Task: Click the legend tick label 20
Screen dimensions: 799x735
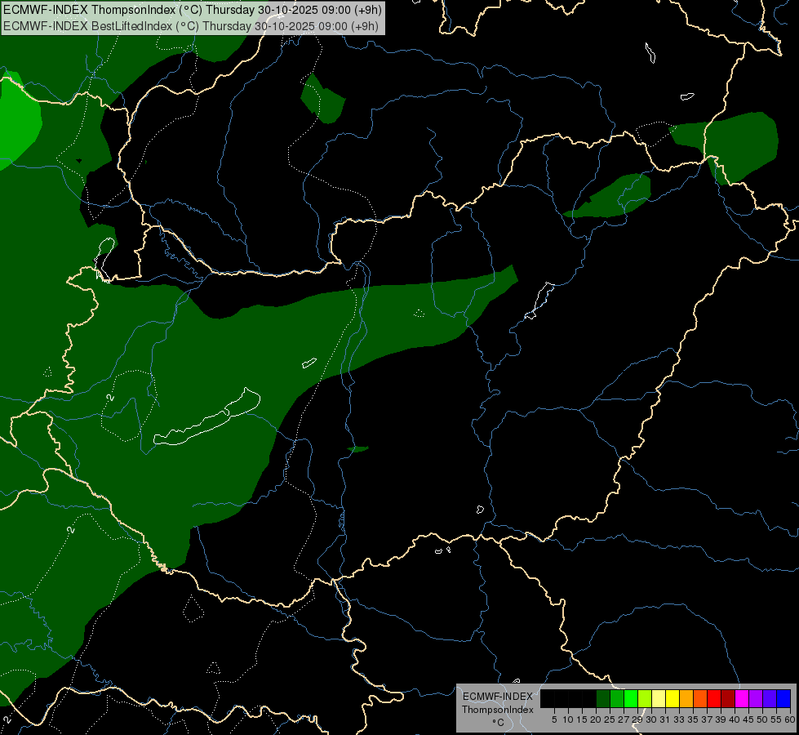Action: pyautogui.click(x=596, y=719)
